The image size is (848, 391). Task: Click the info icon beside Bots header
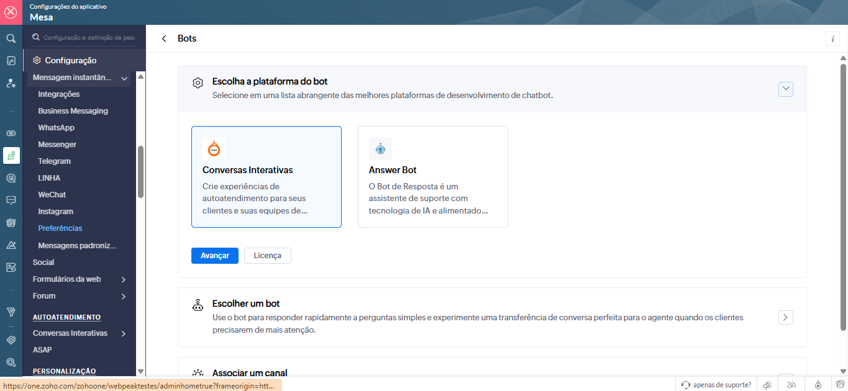coord(832,38)
